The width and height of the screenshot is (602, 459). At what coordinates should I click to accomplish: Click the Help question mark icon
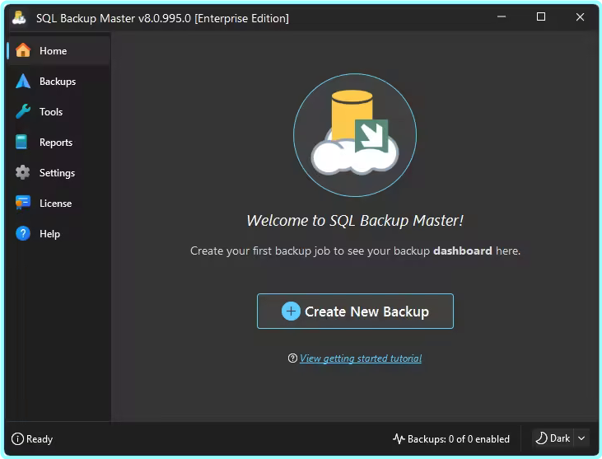[23, 233]
